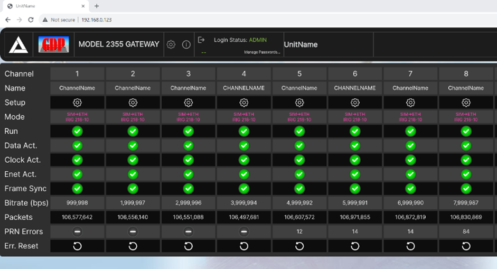Click PRN Errors dash for channel 3
This screenshot has width=497, height=269.
(x=188, y=232)
